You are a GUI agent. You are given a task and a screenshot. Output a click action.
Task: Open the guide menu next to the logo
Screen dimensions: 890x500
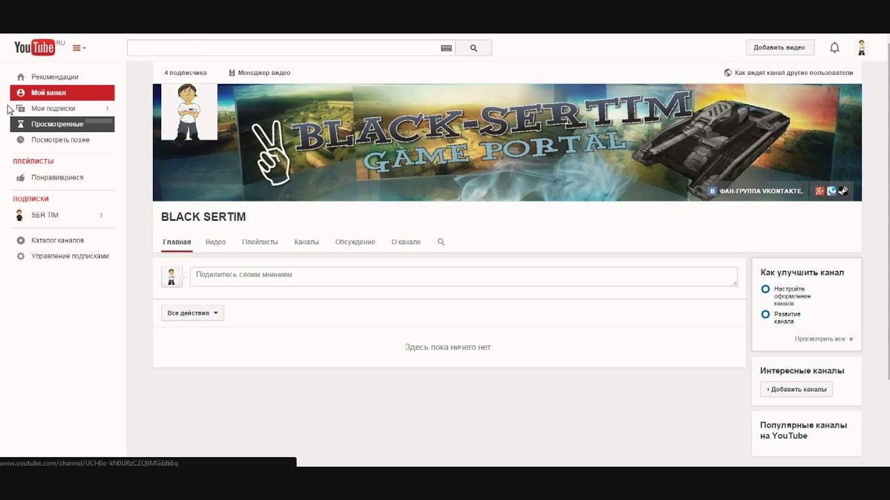(x=79, y=48)
